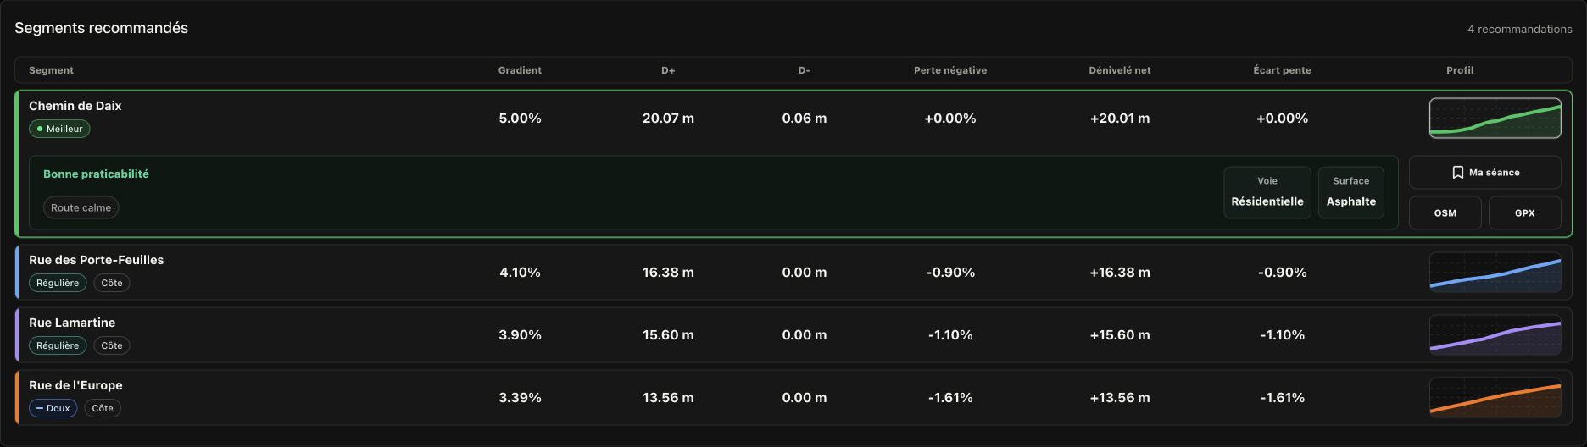Image resolution: width=1587 pixels, height=447 pixels.
Task: Click the green Meilleur badge
Action: 59,129
